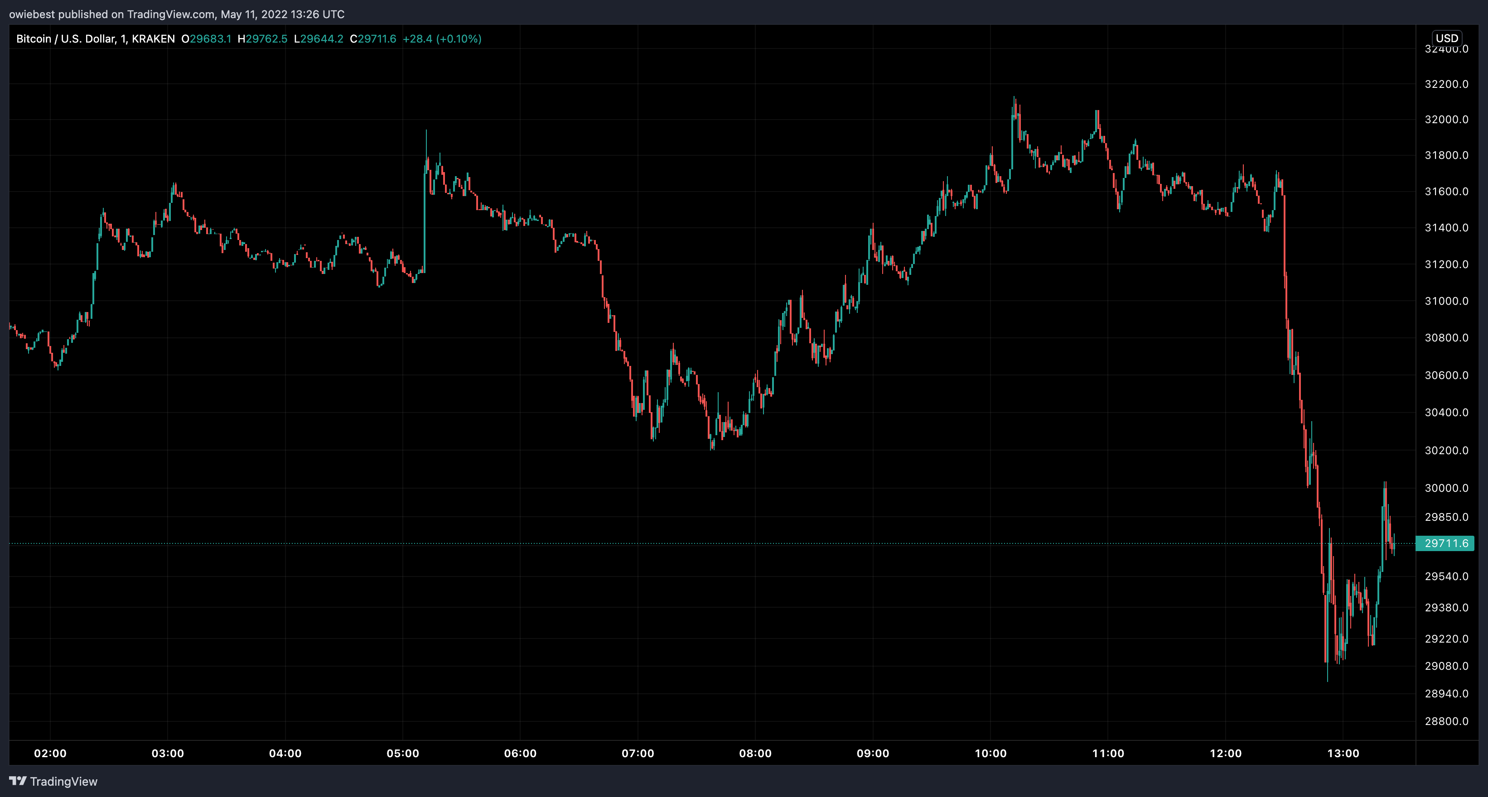Click the open value O29683.1
This screenshot has width=1488, height=797.
coord(206,38)
